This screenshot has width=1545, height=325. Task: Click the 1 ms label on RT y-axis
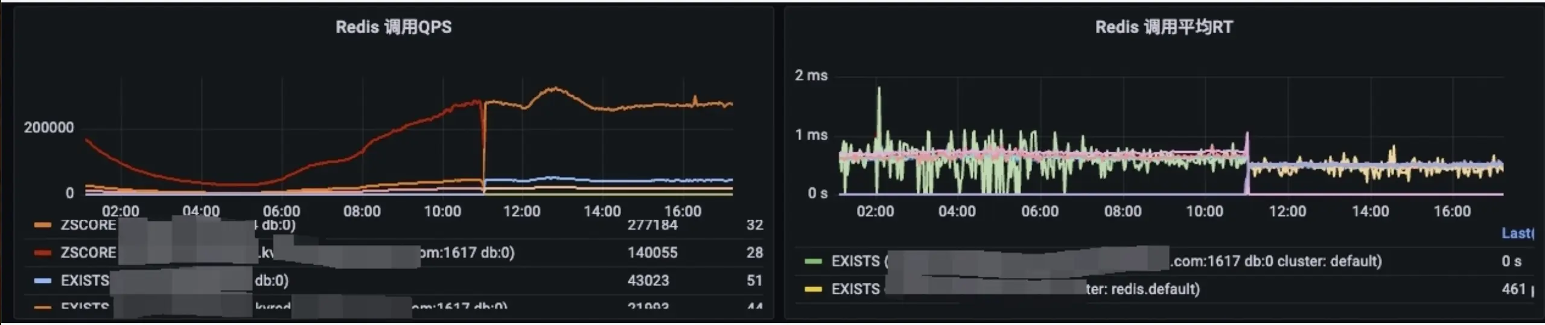click(x=811, y=135)
